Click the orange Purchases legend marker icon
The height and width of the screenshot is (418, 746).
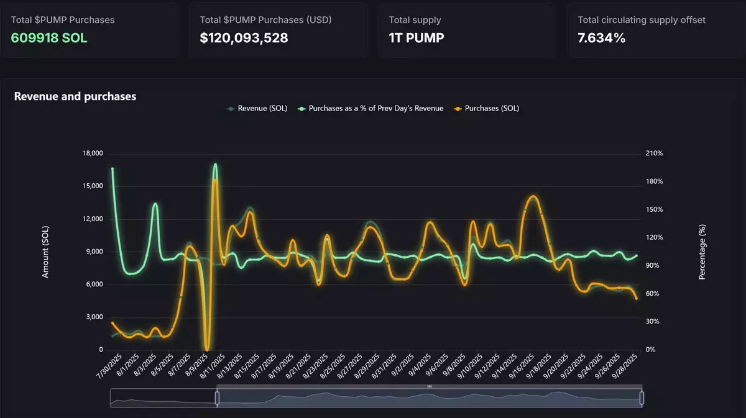[458, 108]
